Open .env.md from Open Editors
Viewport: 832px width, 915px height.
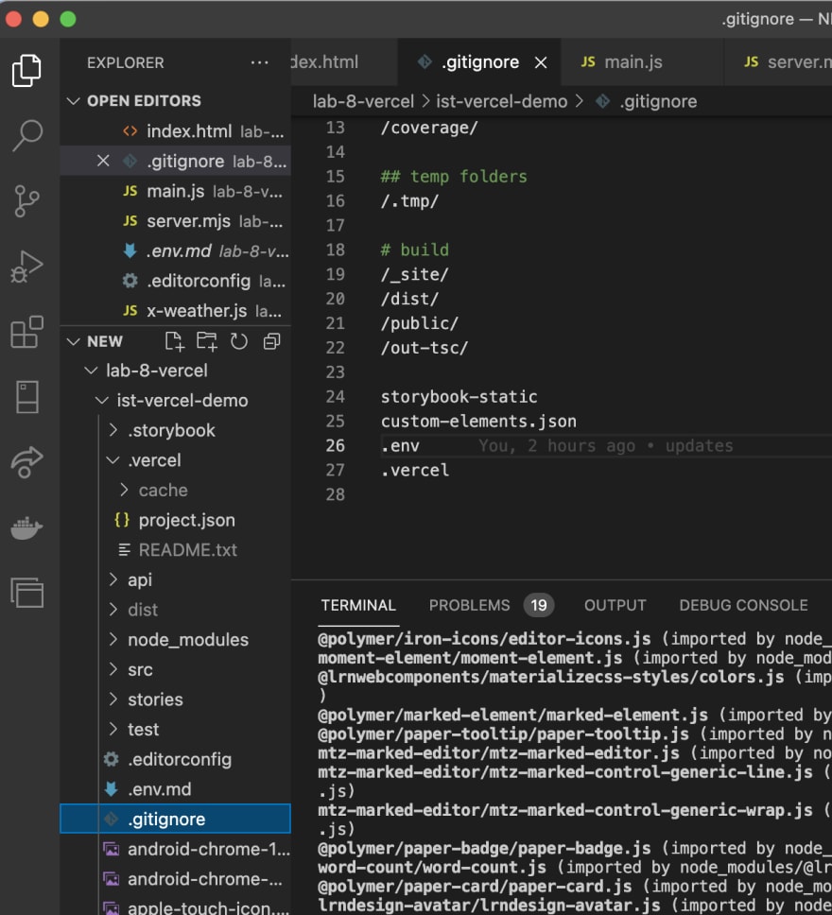(175, 250)
